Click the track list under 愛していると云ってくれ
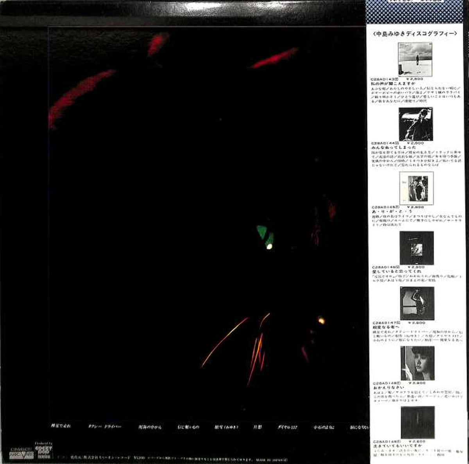469x464 pixels. (418, 278)
